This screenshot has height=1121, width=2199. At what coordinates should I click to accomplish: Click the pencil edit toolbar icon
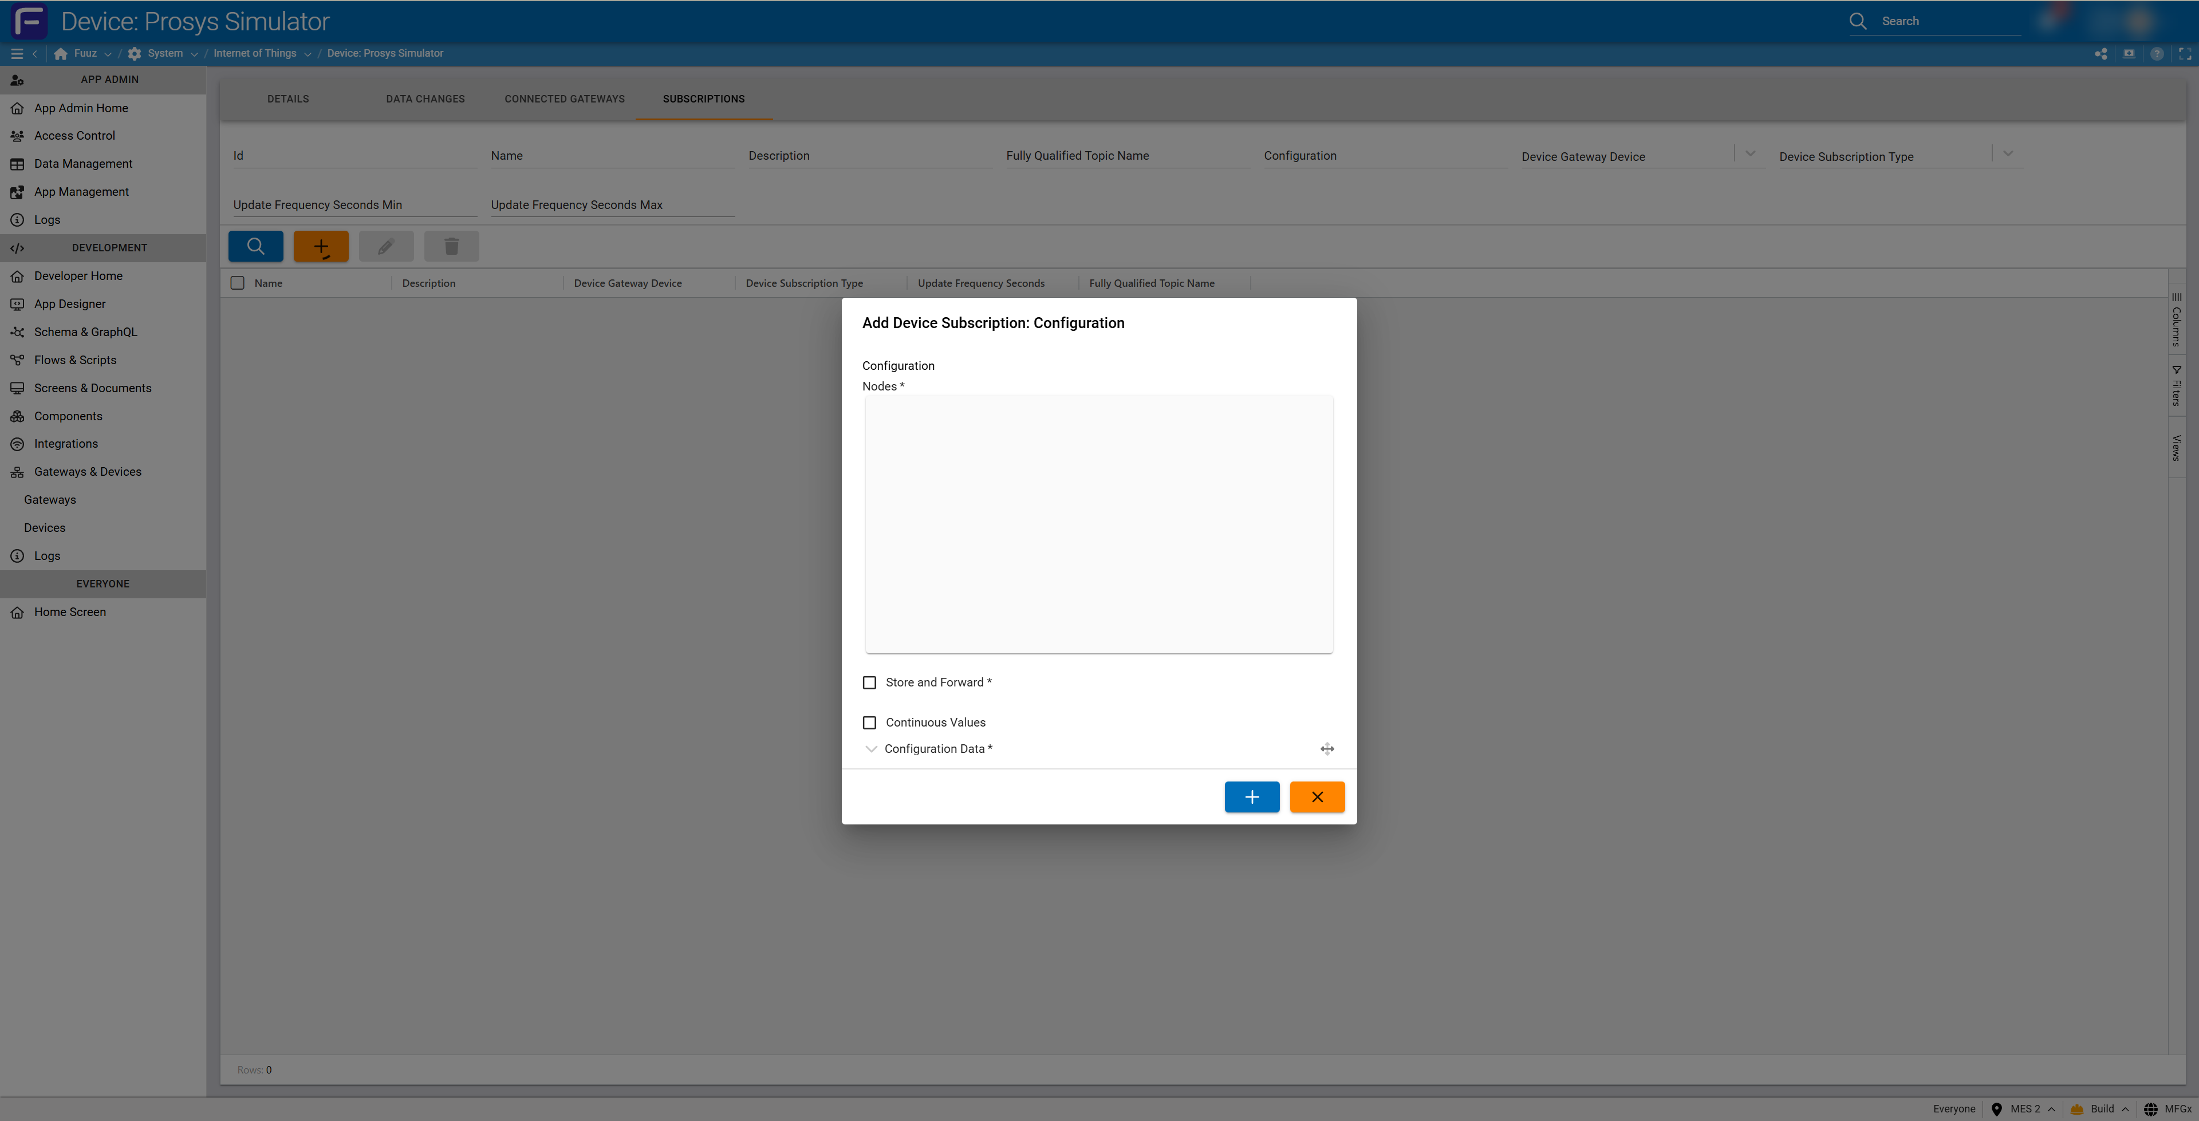(x=386, y=247)
